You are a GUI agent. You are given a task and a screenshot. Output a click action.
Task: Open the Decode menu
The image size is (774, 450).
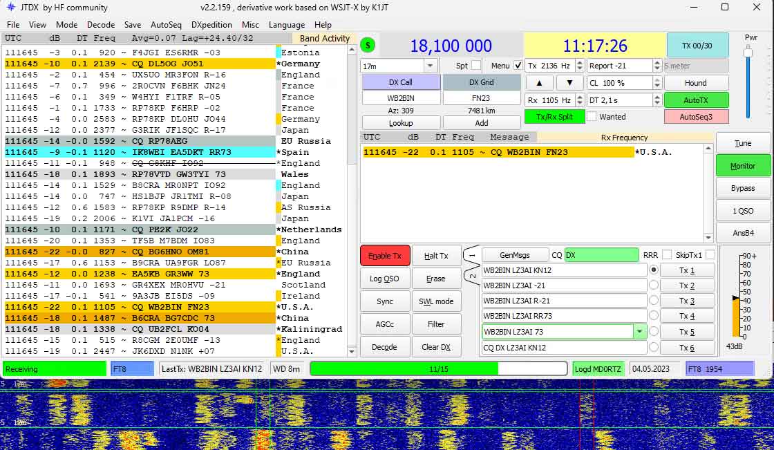101,25
